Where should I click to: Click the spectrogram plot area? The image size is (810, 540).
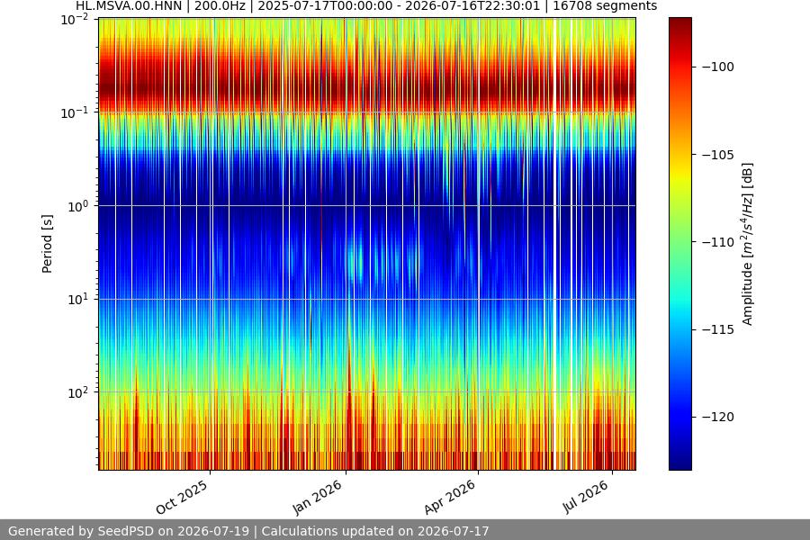click(367, 244)
